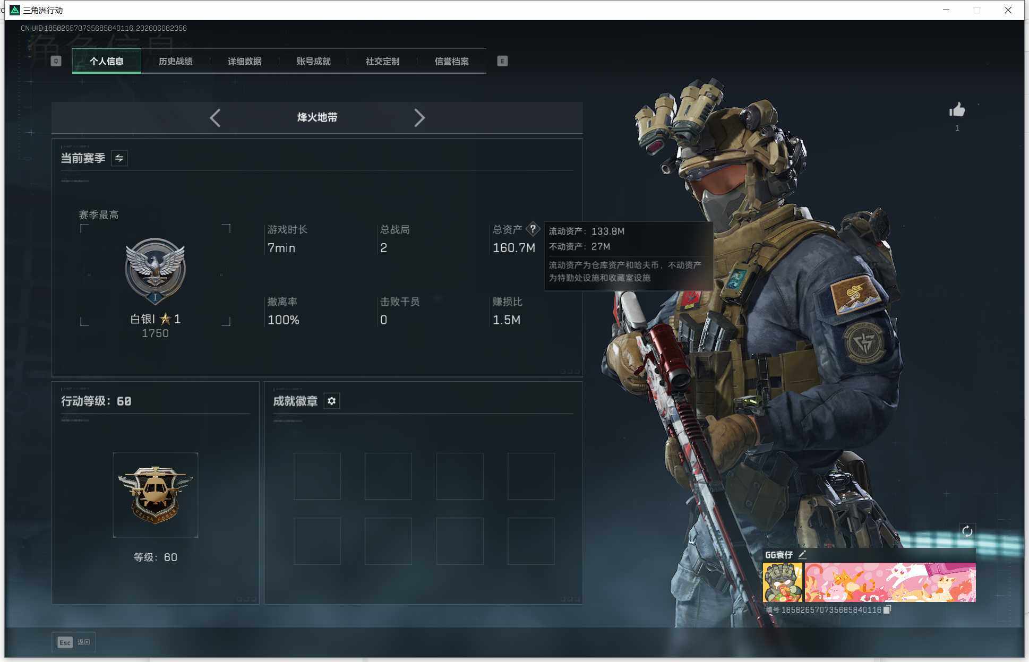Select the second top-row badge slot
The image size is (1029, 662).
(x=388, y=476)
